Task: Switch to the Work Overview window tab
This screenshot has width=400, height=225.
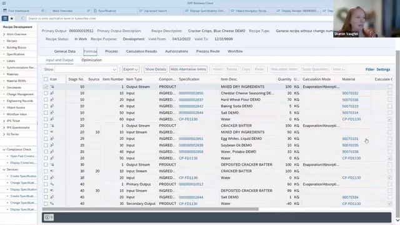Action: (62, 11)
